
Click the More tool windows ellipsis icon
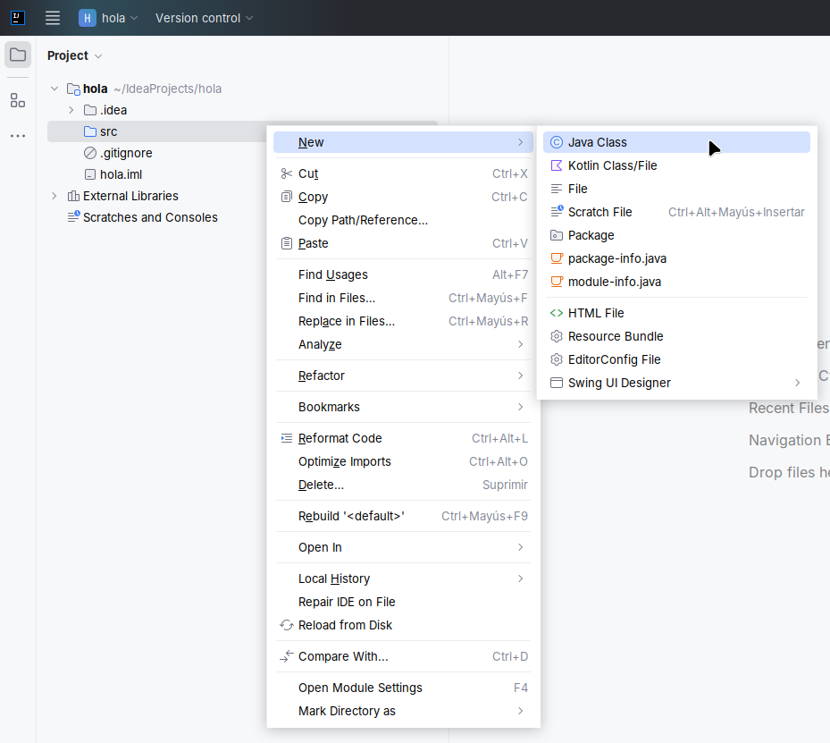pos(18,136)
